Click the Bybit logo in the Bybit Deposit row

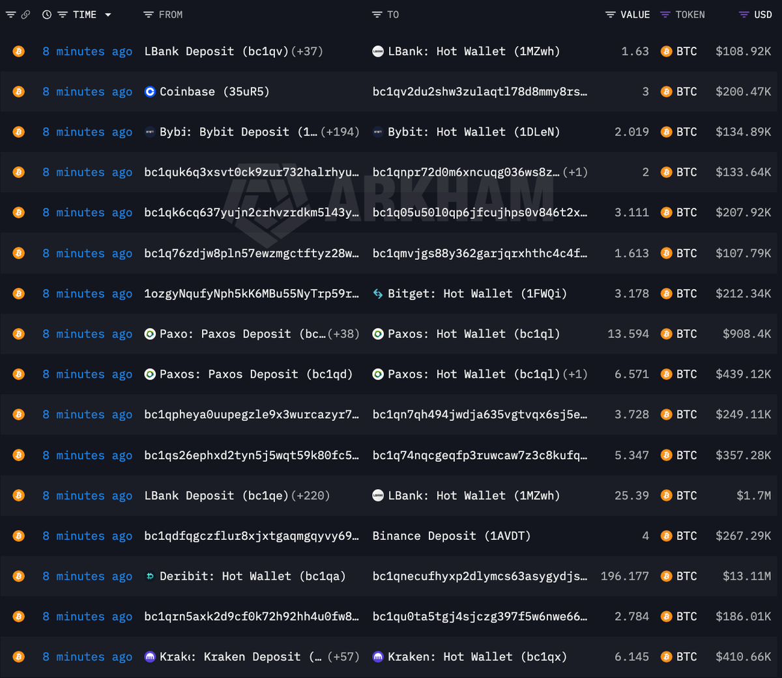[x=151, y=132]
